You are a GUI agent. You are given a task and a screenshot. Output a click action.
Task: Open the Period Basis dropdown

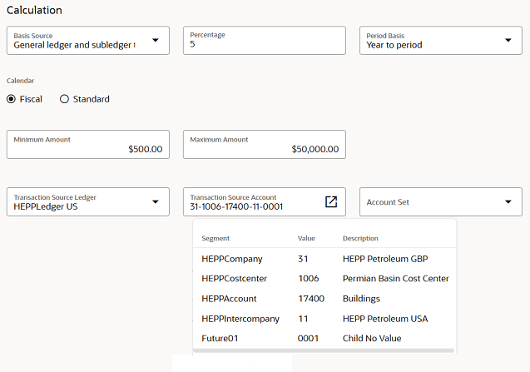point(508,40)
